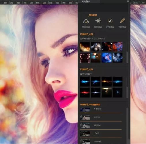This screenshot has width=146, height=144.
Task: Open the panel flyout menu icon
Action: tap(128, 1)
